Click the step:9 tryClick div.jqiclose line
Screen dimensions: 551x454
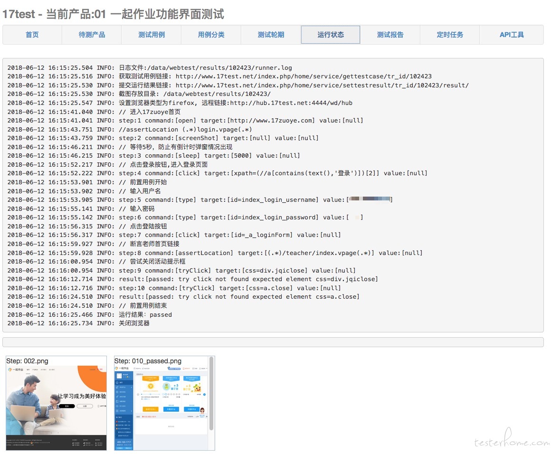pos(181,271)
